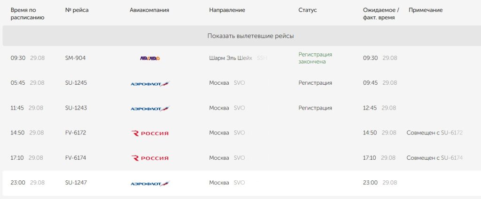Viewport: 481px width, 199px height.
Task: Select the highlighted SU-1247 flight number
Action: [76, 183]
